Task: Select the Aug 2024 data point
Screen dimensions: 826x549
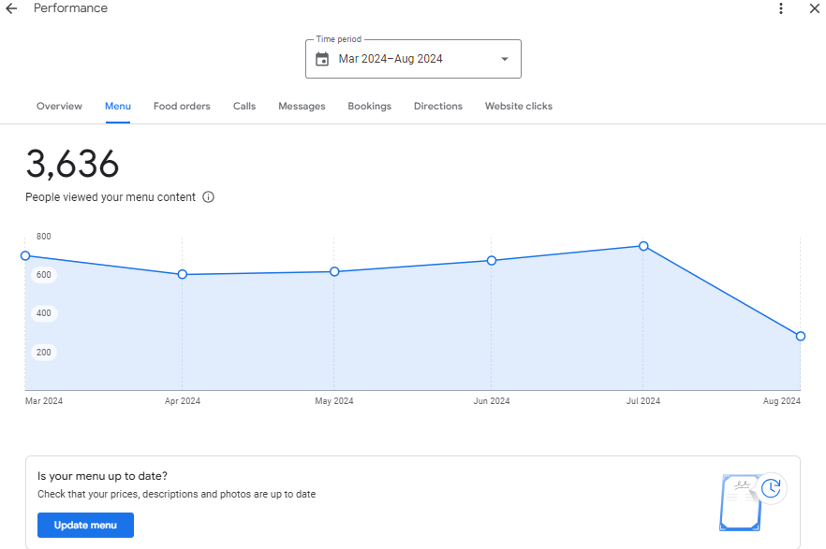Action: [800, 336]
